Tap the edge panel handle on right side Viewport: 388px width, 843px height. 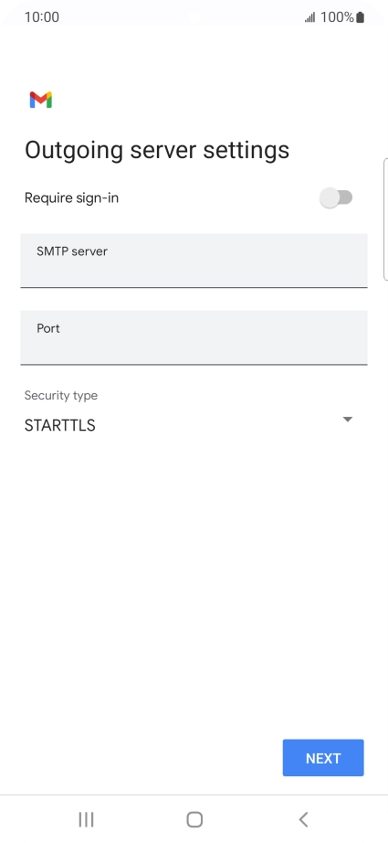point(385,219)
